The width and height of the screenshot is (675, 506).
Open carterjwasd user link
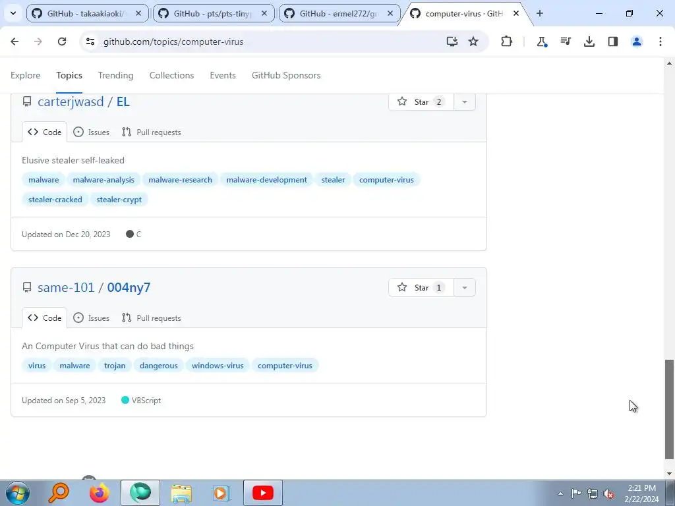point(71,102)
